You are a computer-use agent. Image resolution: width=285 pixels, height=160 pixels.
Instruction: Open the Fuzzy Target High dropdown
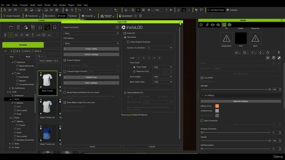coord(162,67)
